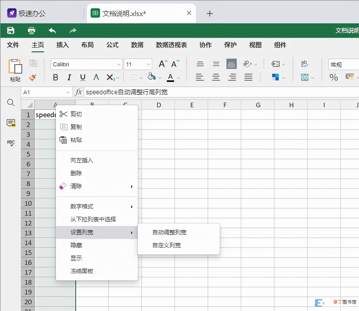The width and height of the screenshot is (359, 311).
Task: Apply fill color paint bucket
Action: 152,77
